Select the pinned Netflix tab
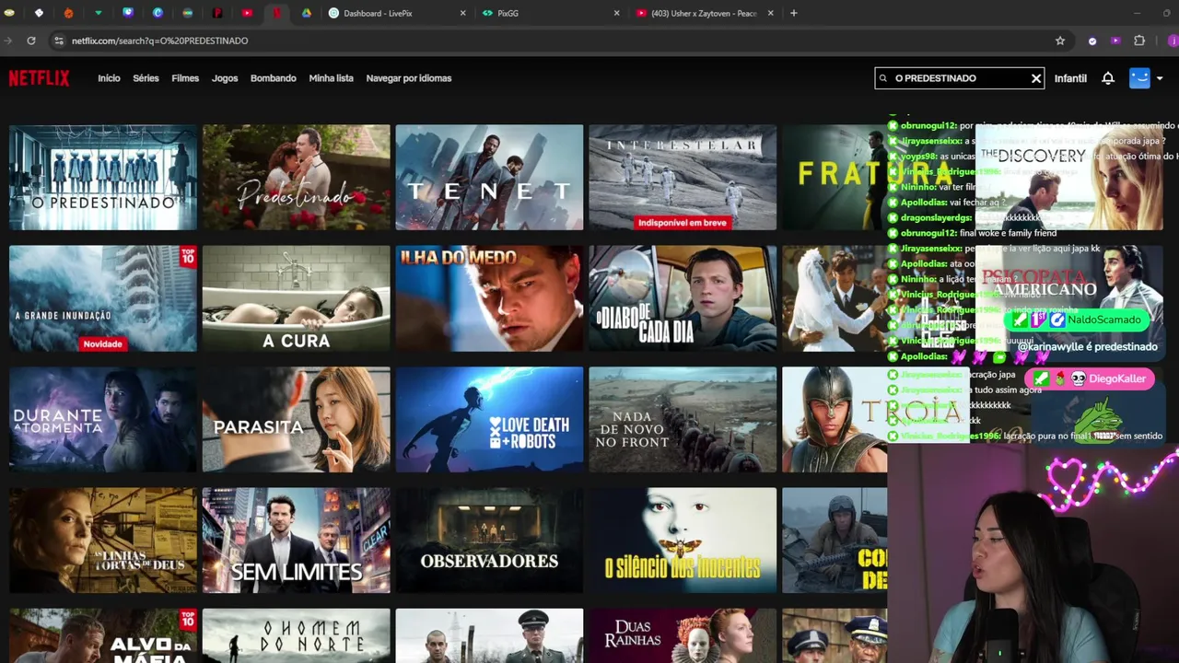Image resolution: width=1179 pixels, height=663 pixels. pos(276,13)
